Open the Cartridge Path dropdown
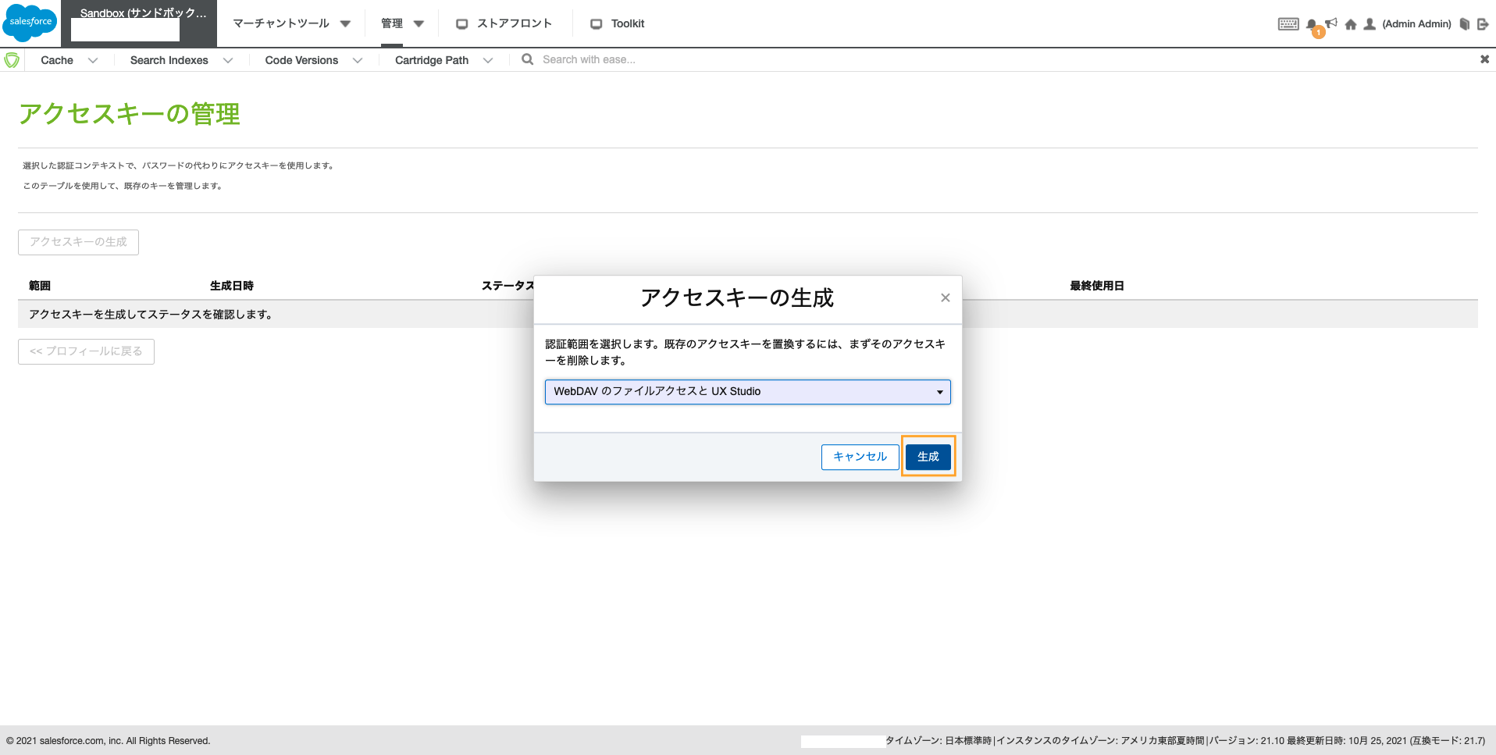The image size is (1496, 755). pyautogui.click(x=488, y=59)
